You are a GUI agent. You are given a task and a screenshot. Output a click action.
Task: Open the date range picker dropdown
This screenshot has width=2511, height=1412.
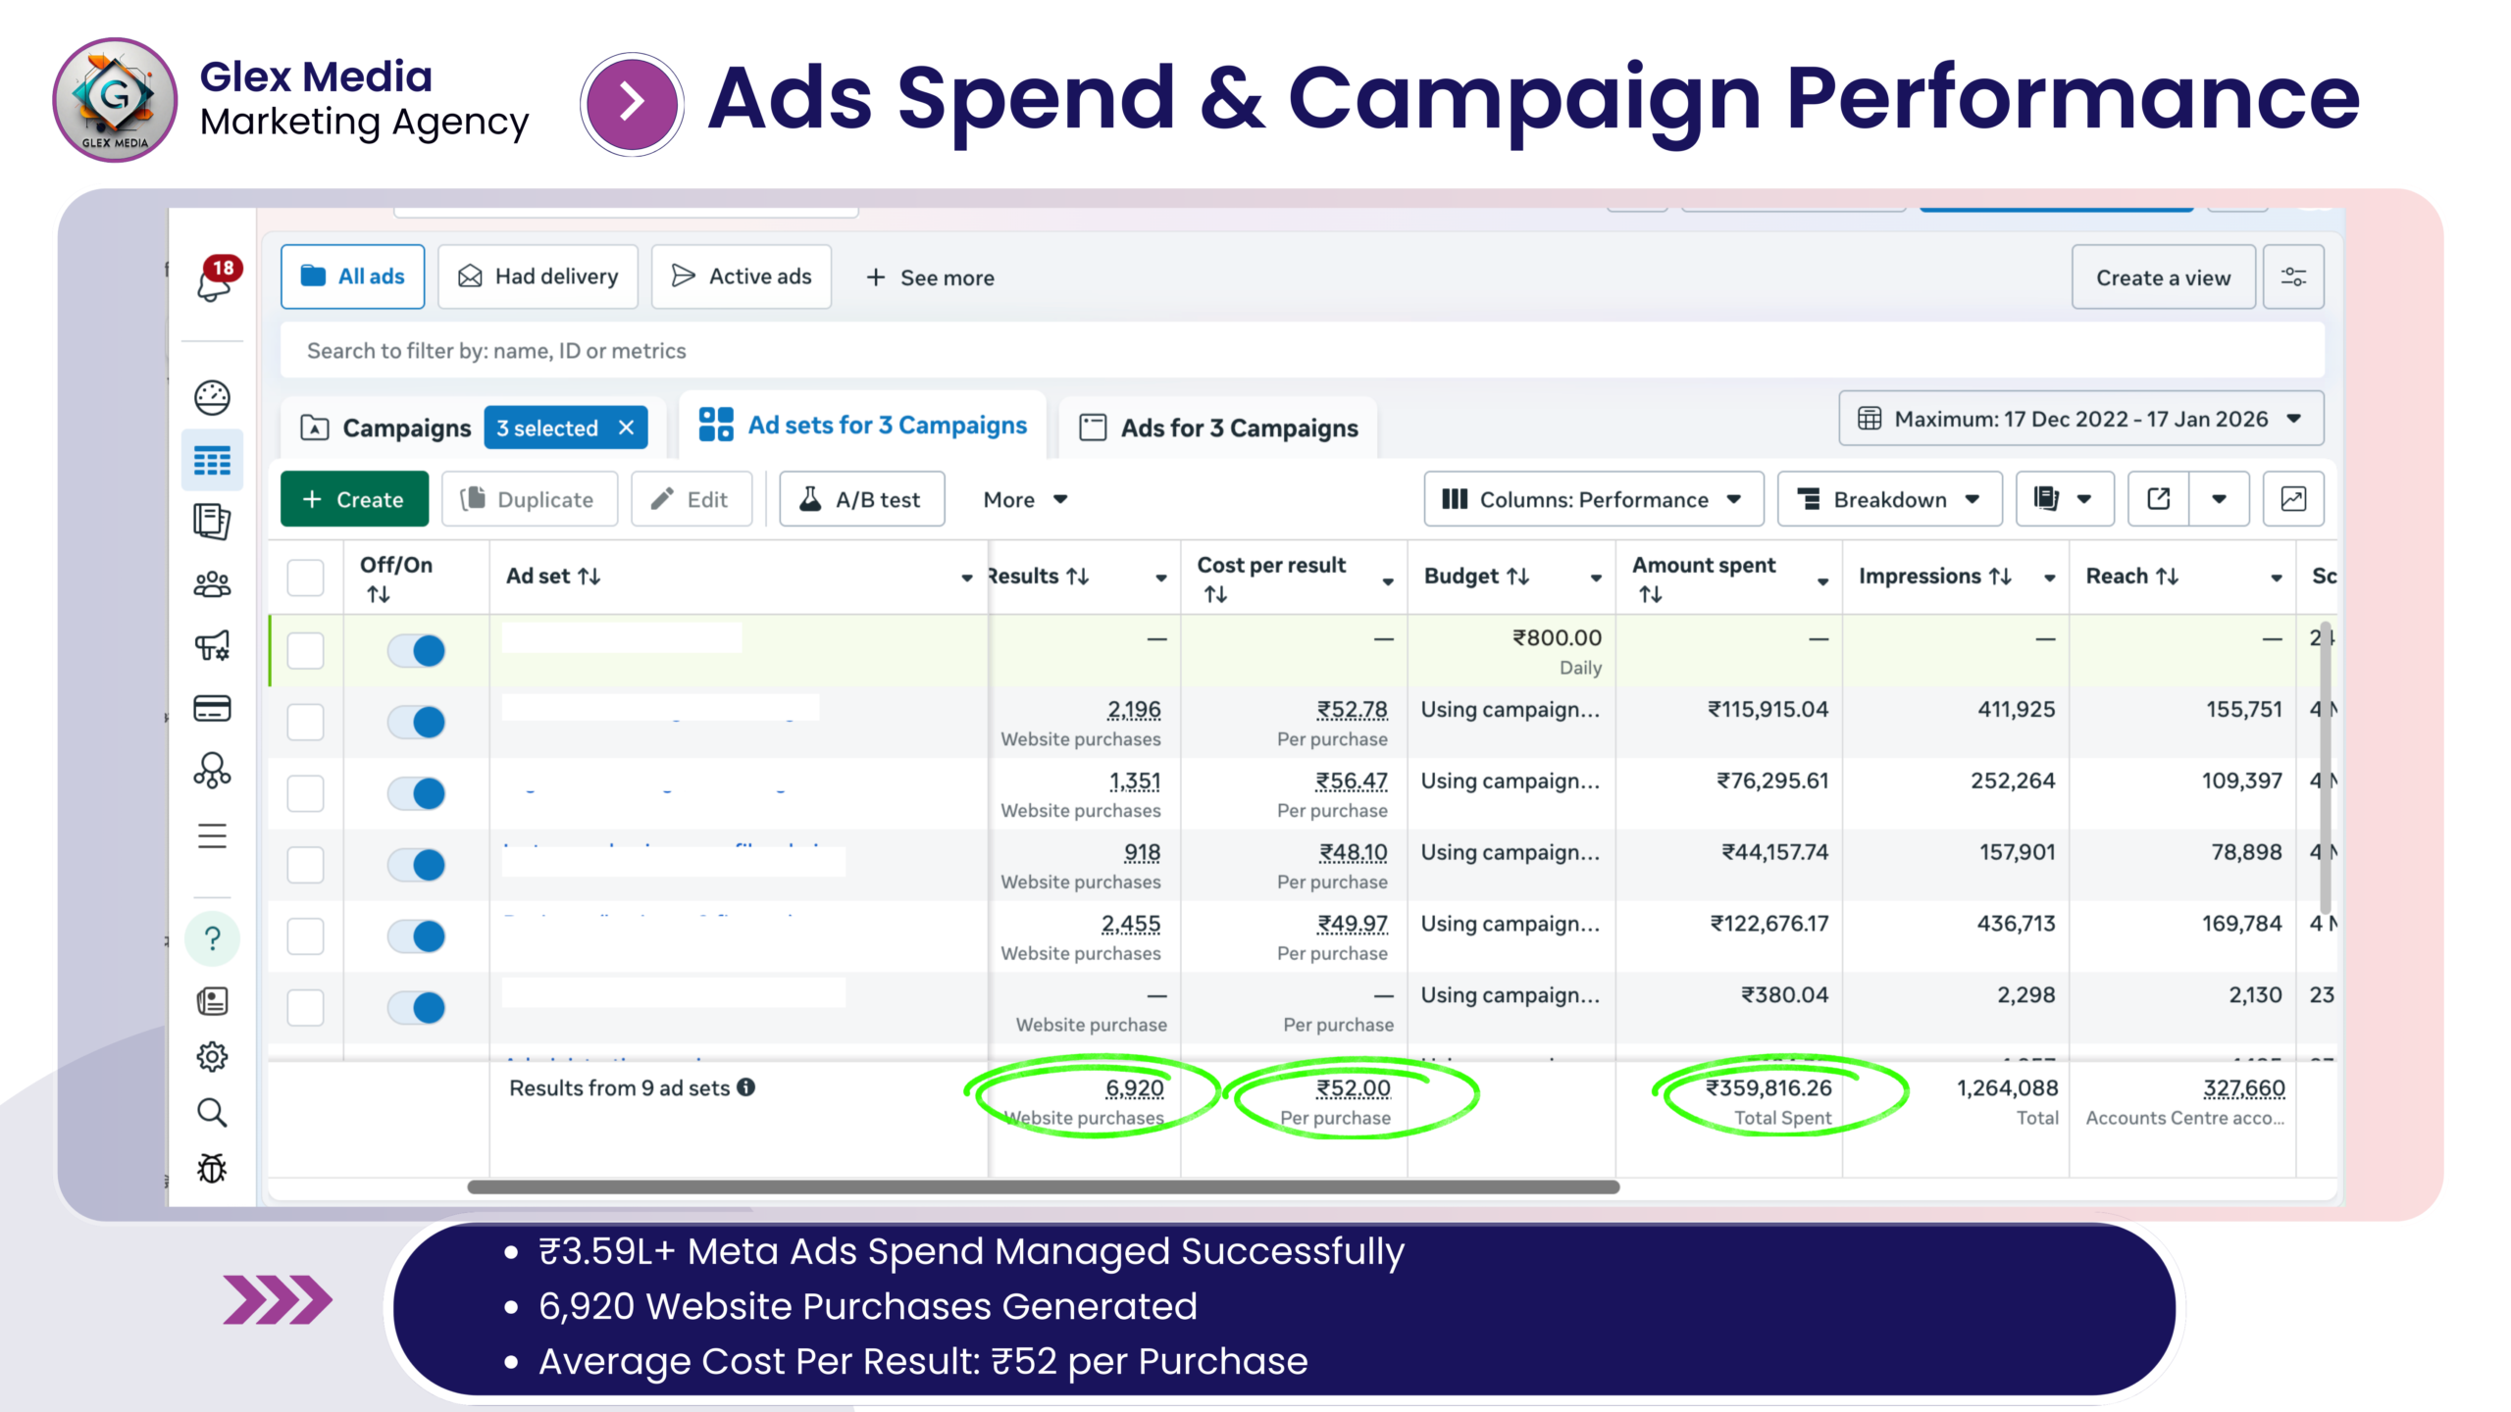(x=2079, y=419)
